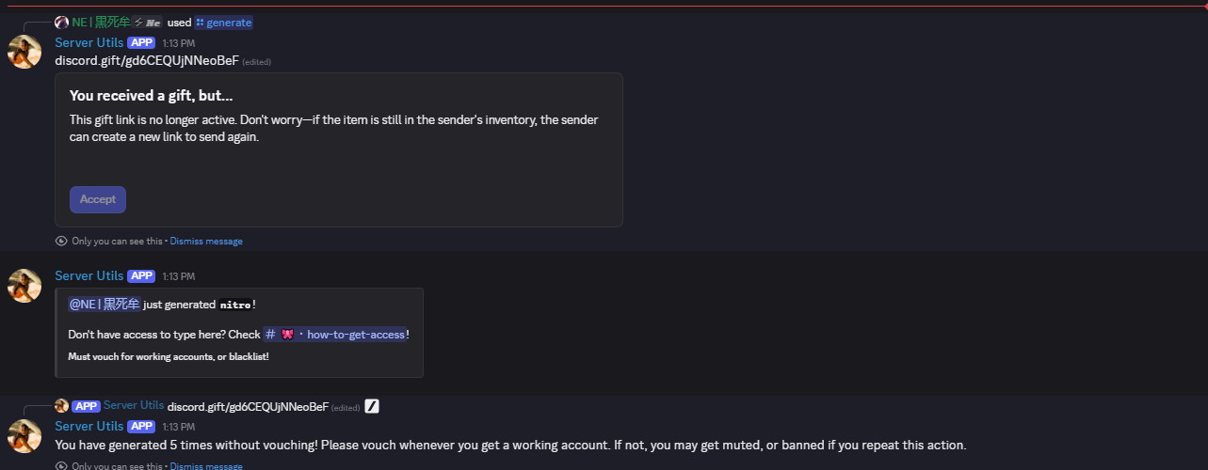Open the discord.gift link above the gift embed
Viewport: 1208px width, 470px height.
click(x=146, y=61)
